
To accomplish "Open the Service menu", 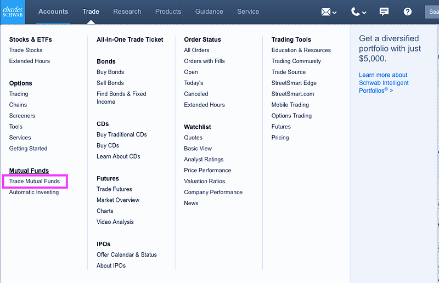I will [248, 12].
